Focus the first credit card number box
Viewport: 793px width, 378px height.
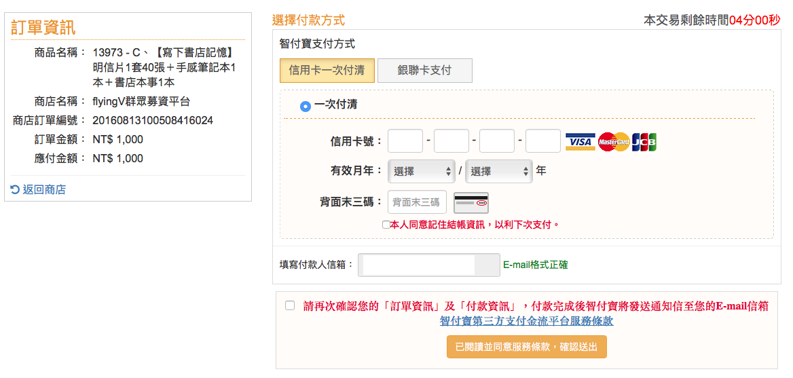[405, 141]
